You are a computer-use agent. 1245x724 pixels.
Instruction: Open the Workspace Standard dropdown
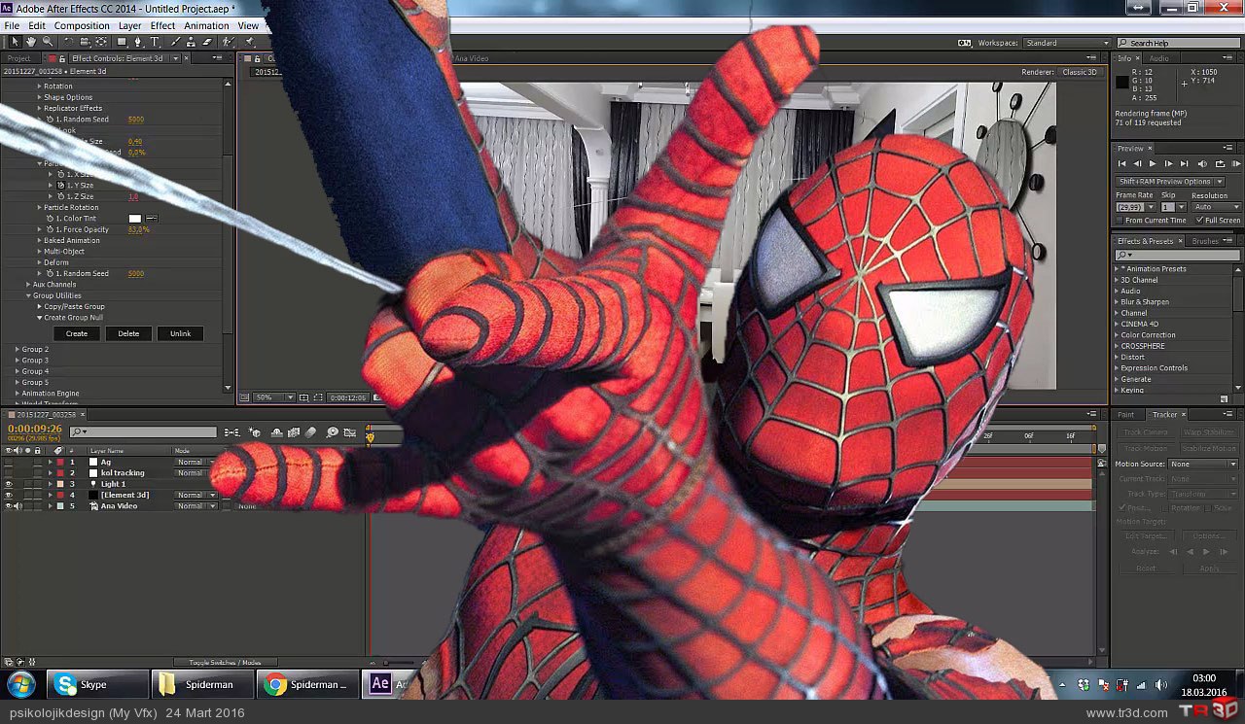pyautogui.click(x=1067, y=43)
